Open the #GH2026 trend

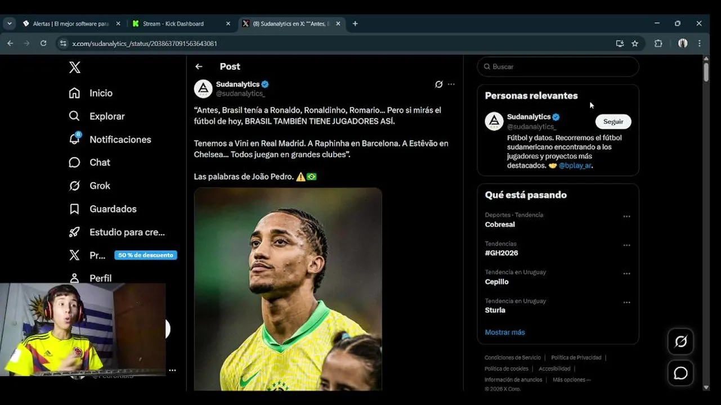point(501,253)
